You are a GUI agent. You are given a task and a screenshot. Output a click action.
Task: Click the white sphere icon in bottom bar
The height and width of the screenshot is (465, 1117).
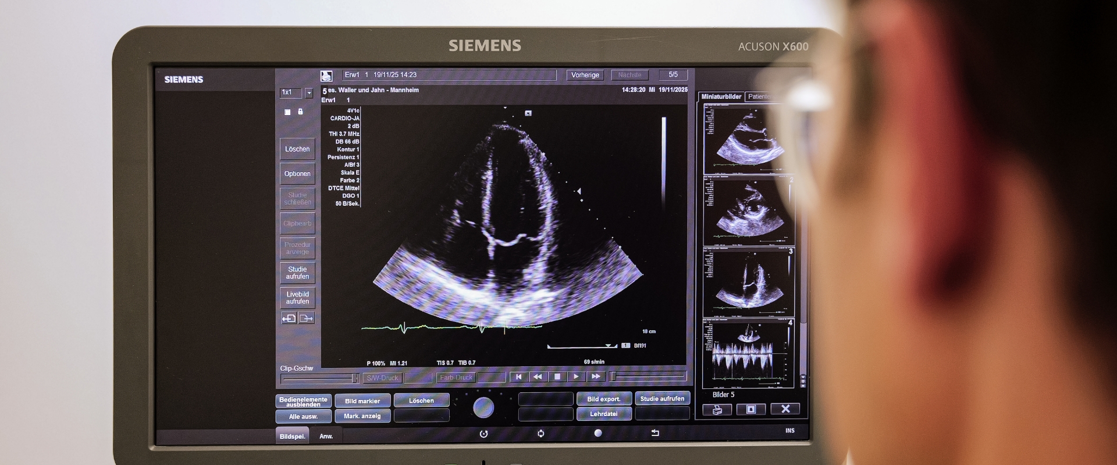coord(598,433)
